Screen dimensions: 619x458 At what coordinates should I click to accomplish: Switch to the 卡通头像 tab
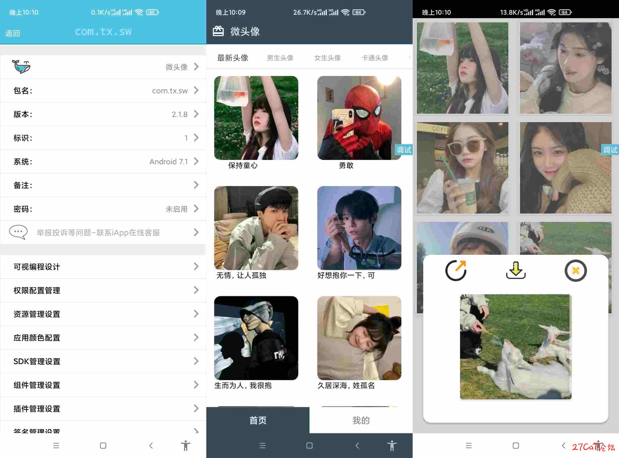(x=375, y=58)
